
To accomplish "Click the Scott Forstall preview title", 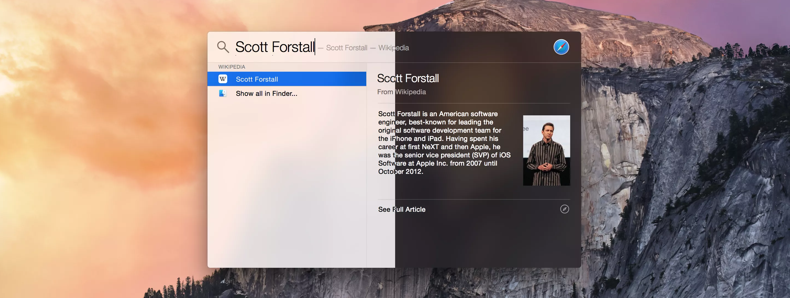I will coord(408,78).
